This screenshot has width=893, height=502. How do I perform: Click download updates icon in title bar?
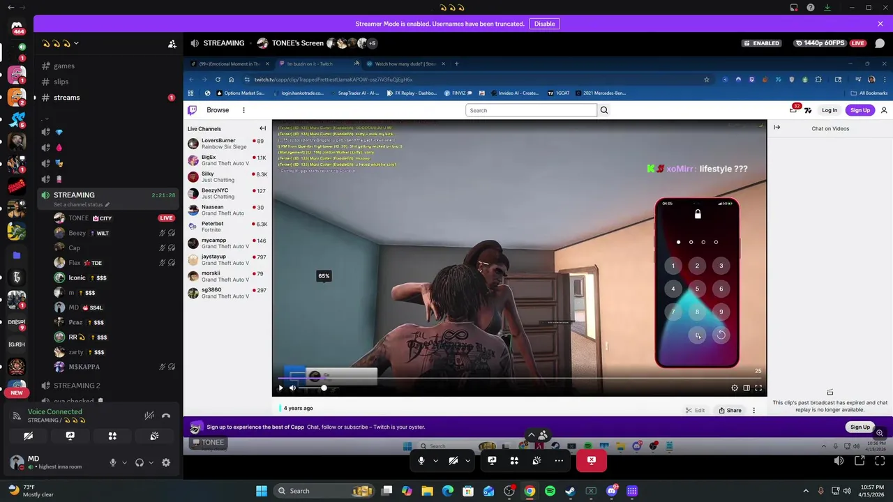827,8
